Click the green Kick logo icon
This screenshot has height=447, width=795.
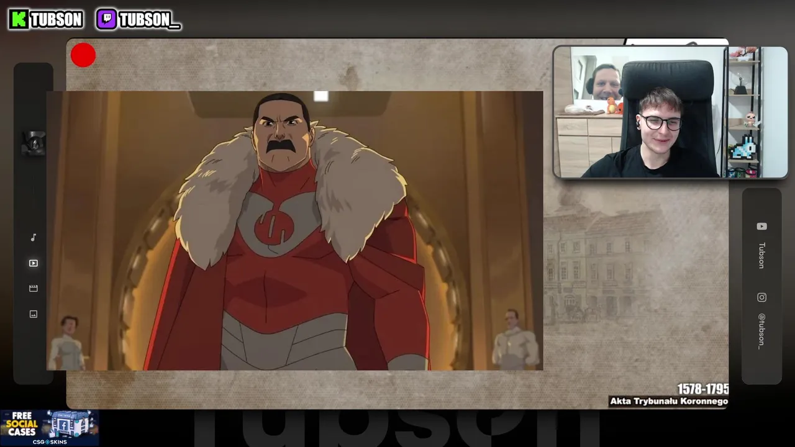(x=18, y=19)
